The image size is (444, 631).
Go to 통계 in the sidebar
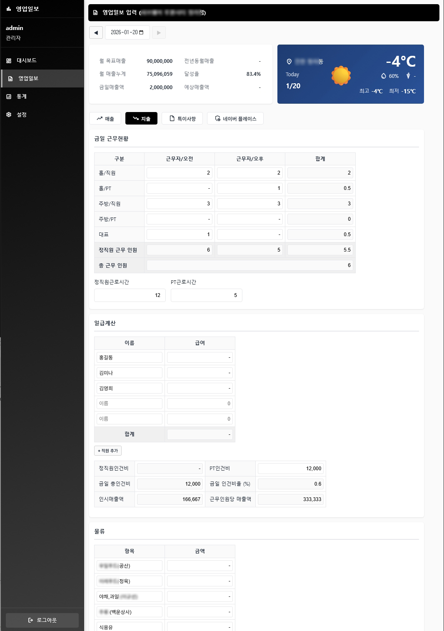[22, 96]
